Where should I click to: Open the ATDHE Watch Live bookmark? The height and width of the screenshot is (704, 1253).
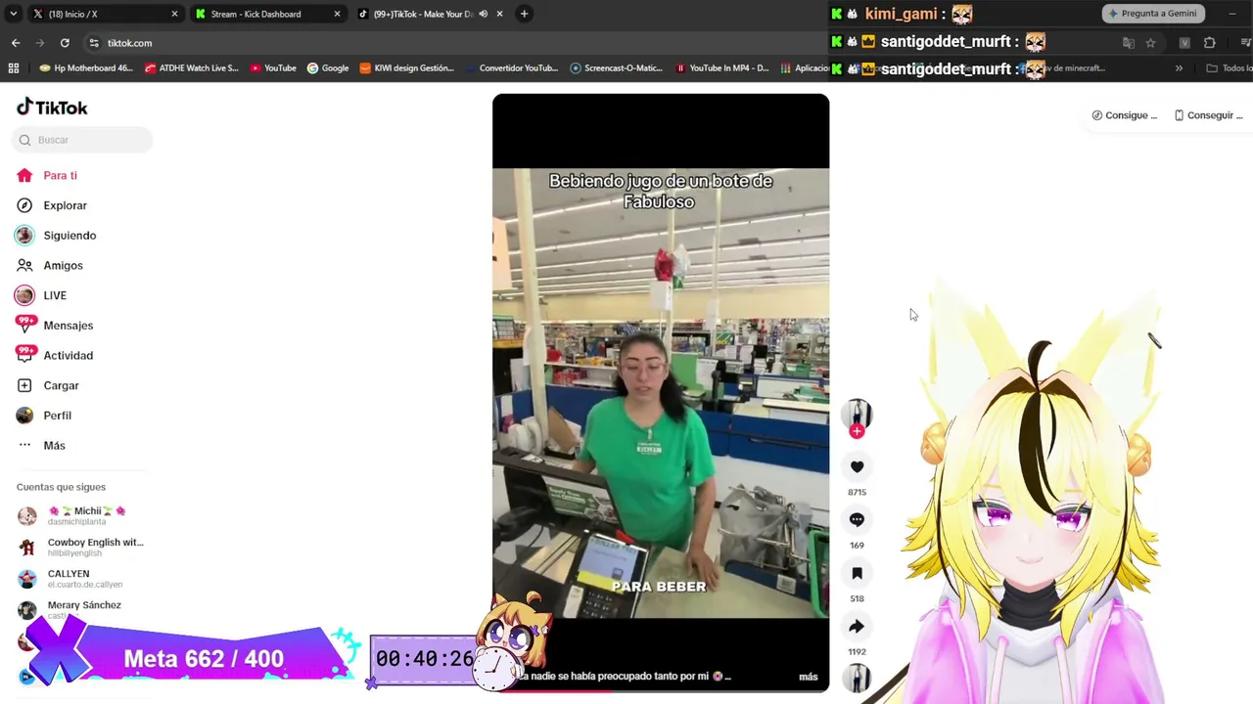pyautogui.click(x=192, y=68)
